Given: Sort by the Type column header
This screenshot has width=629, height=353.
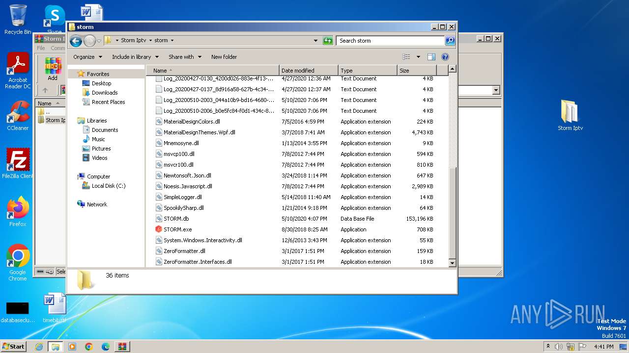Looking at the screenshot, I should coord(368,71).
